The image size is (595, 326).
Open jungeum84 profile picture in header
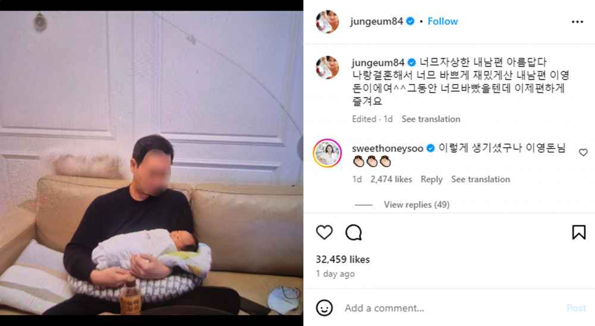(x=328, y=21)
